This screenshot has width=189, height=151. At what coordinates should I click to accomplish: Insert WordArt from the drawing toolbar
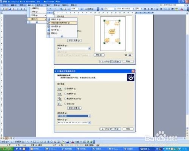[48, 142]
